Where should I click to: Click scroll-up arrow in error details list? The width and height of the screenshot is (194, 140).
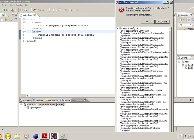(170, 29)
